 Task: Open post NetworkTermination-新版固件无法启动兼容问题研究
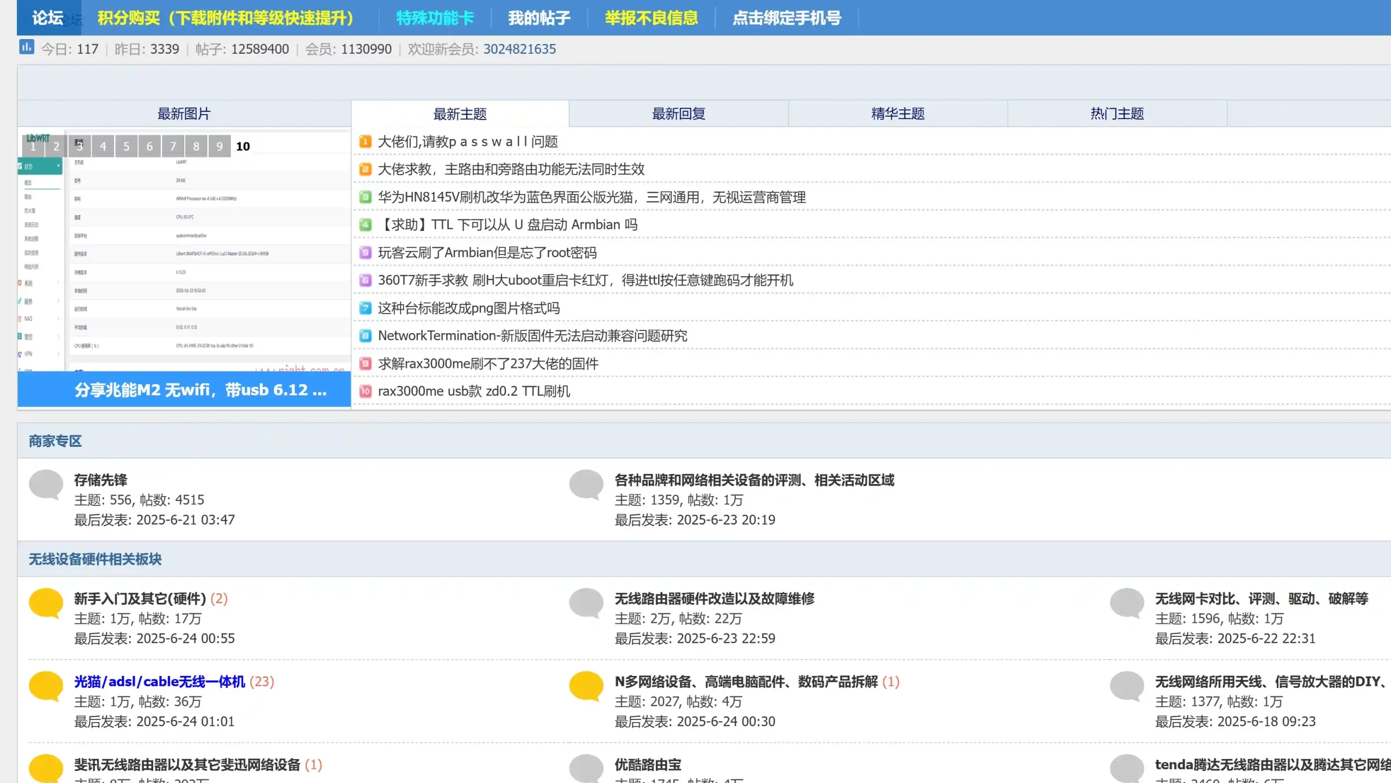(532, 336)
